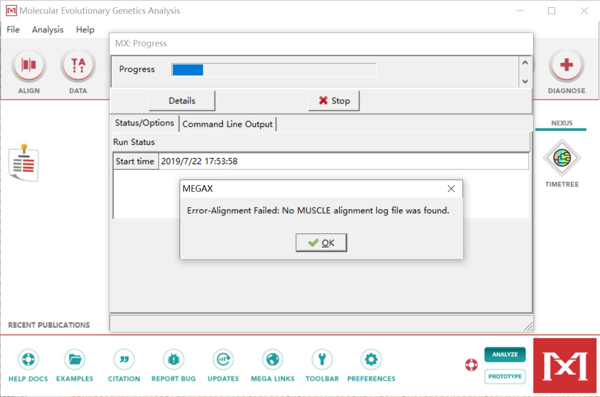Open the ALIGN tool icon

point(29,66)
